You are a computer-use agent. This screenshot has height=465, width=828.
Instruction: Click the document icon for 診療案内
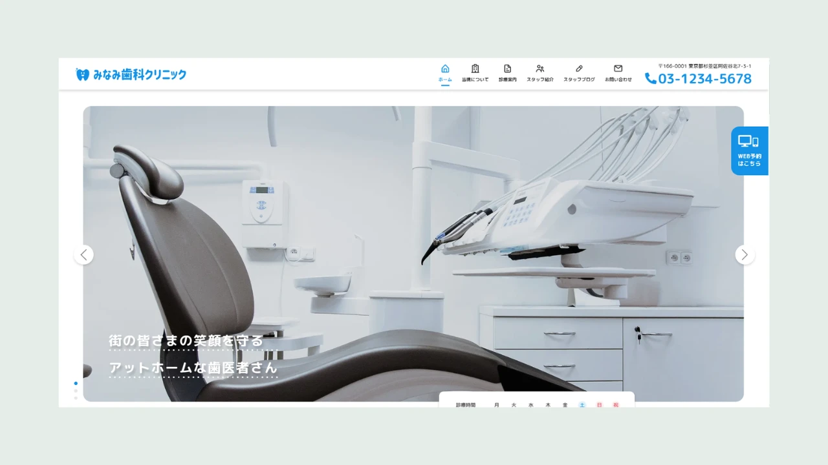coord(507,68)
